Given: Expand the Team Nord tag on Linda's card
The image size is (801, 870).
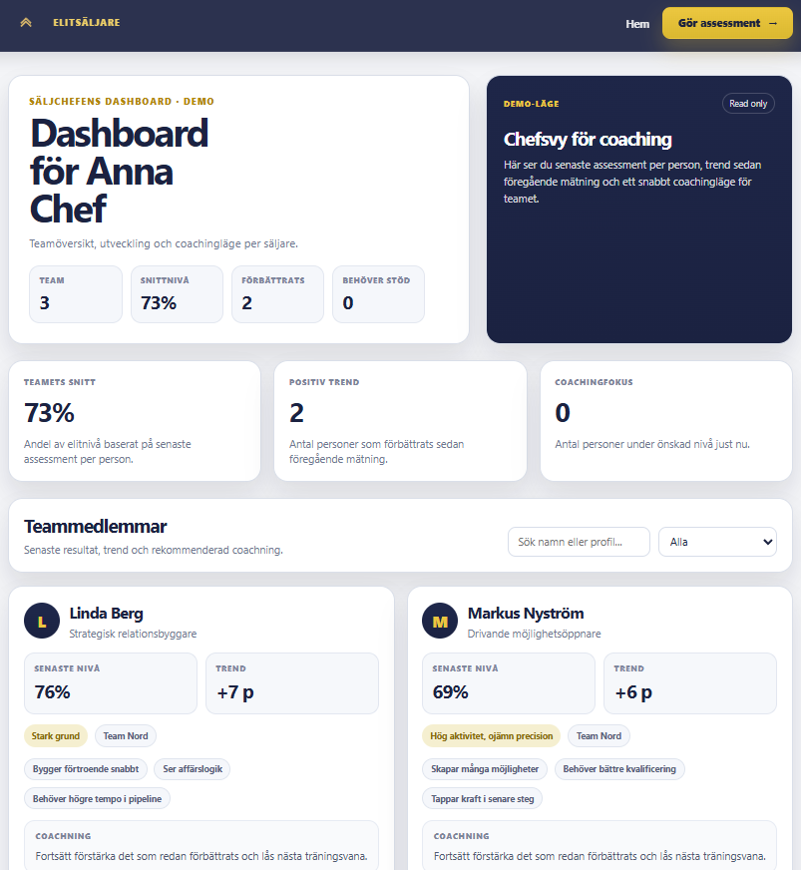Looking at the screenshot, I should (x=126, y=735).
